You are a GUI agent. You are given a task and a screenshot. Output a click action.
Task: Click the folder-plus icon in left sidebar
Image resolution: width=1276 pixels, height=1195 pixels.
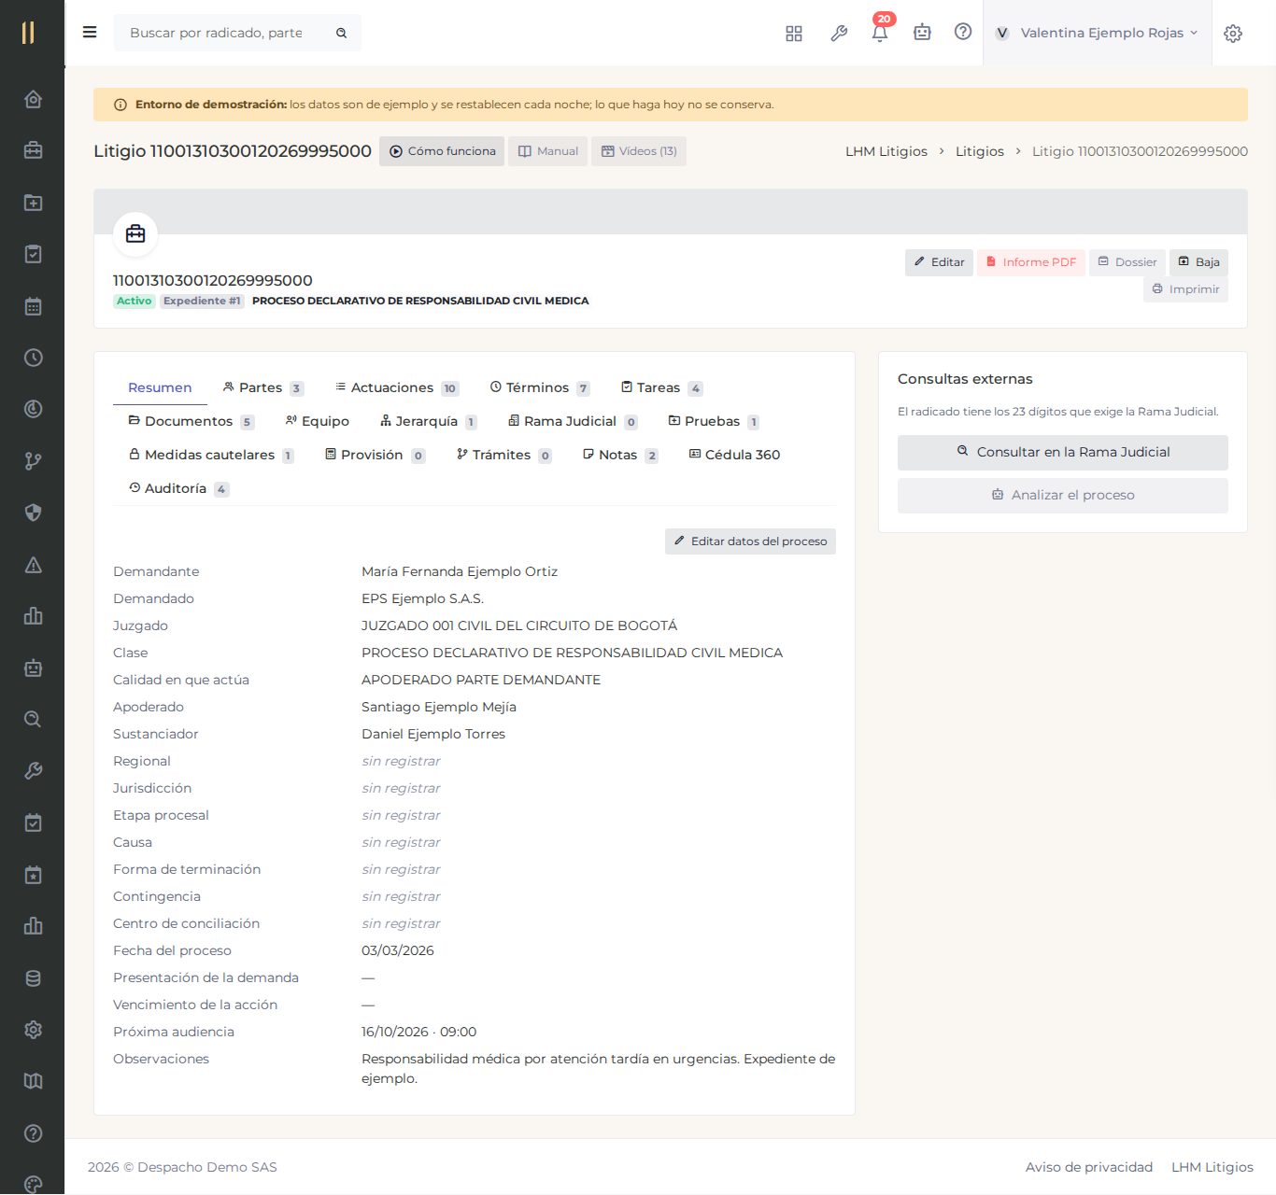(33, 203)
